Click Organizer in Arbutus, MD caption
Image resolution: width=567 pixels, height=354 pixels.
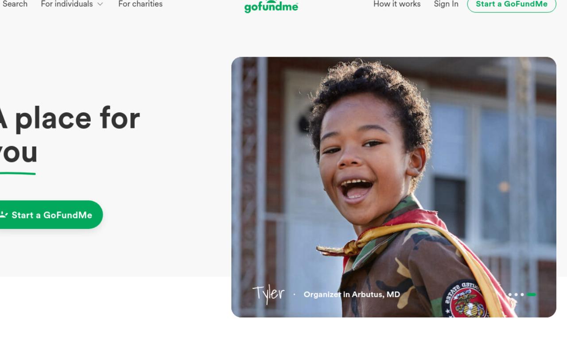point(352,294)
